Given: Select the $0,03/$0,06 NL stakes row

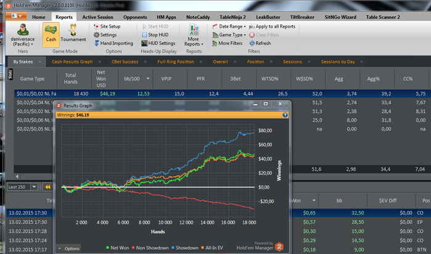Looking at the screenshot, I should [x=34, y=120].
